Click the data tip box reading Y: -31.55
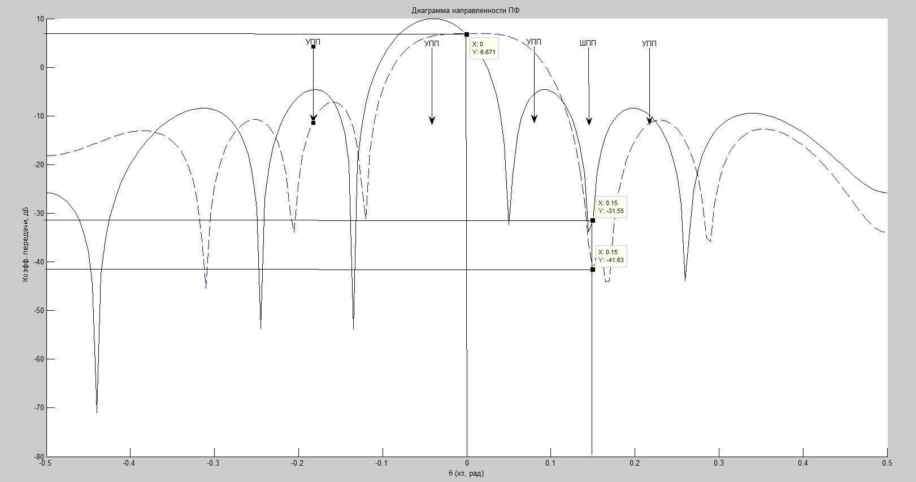The height and width of the screenshot is (482, 916). [611, 207]
